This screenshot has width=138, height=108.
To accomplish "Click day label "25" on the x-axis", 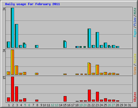I will tap(105, 105).
